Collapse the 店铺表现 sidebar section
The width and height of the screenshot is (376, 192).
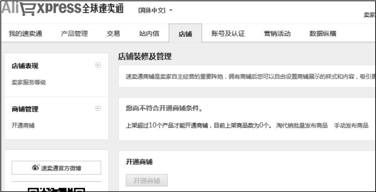[98, 65]
